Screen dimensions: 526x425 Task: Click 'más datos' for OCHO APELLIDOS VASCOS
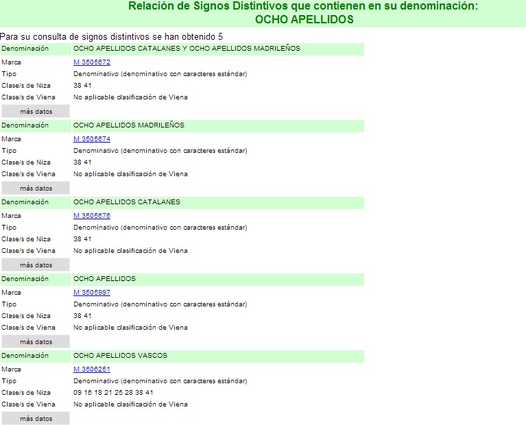36,419
